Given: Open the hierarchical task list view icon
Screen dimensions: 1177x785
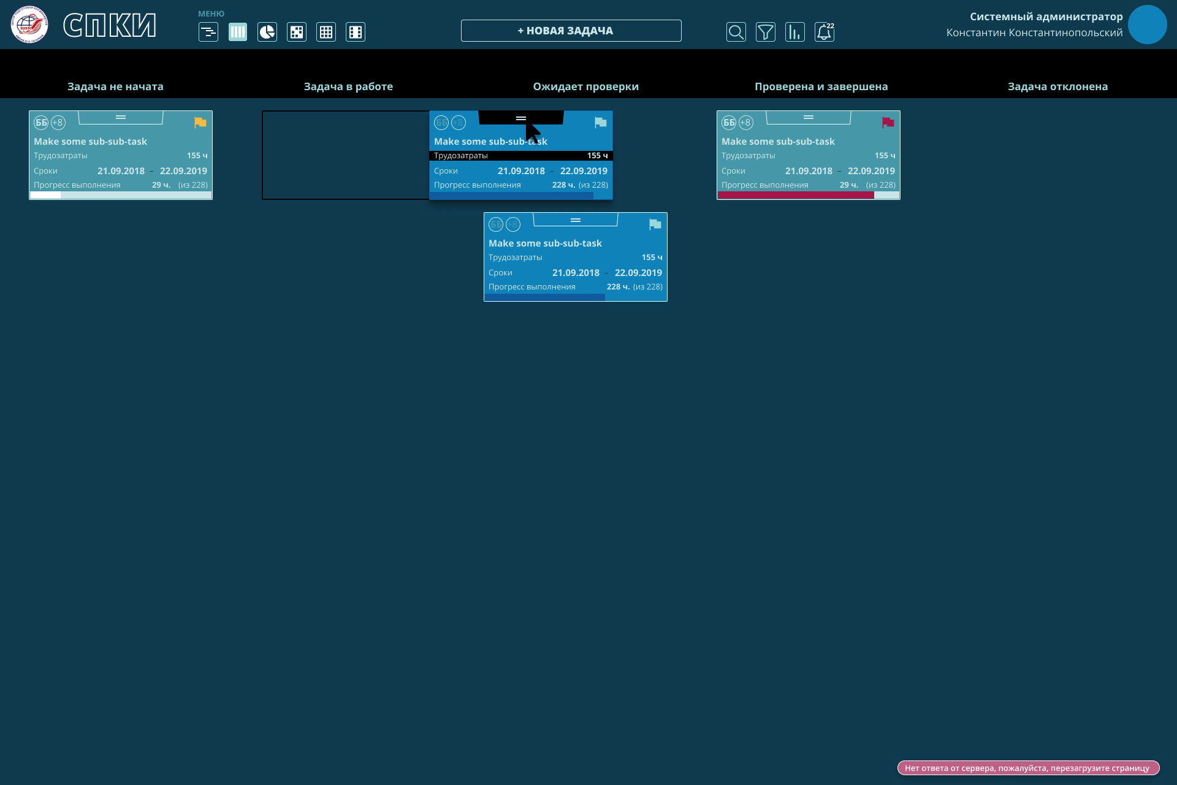Looking at the screenshot, I should coord(208,32).
